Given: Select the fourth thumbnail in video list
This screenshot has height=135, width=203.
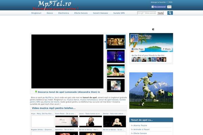Looking at the screenshot, I should click(x=116, y=85).
